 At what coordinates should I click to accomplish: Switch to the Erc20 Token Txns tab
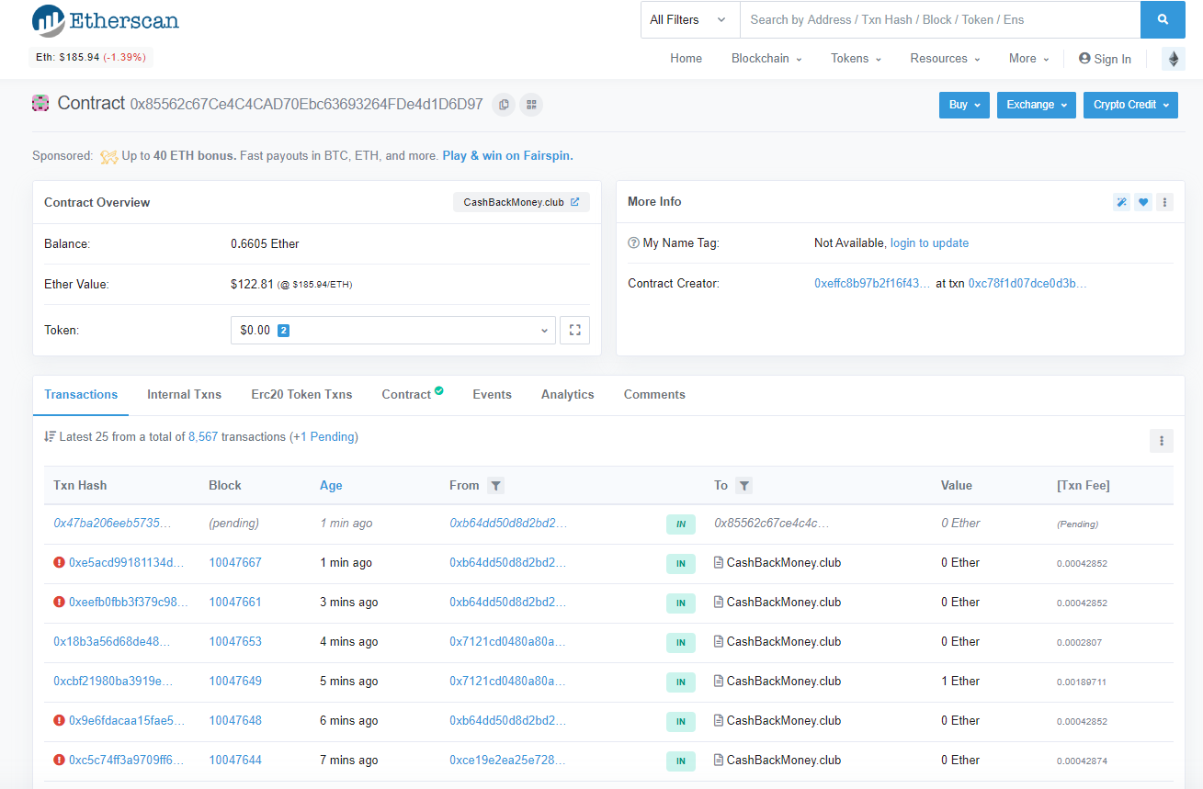pos(301,395)
